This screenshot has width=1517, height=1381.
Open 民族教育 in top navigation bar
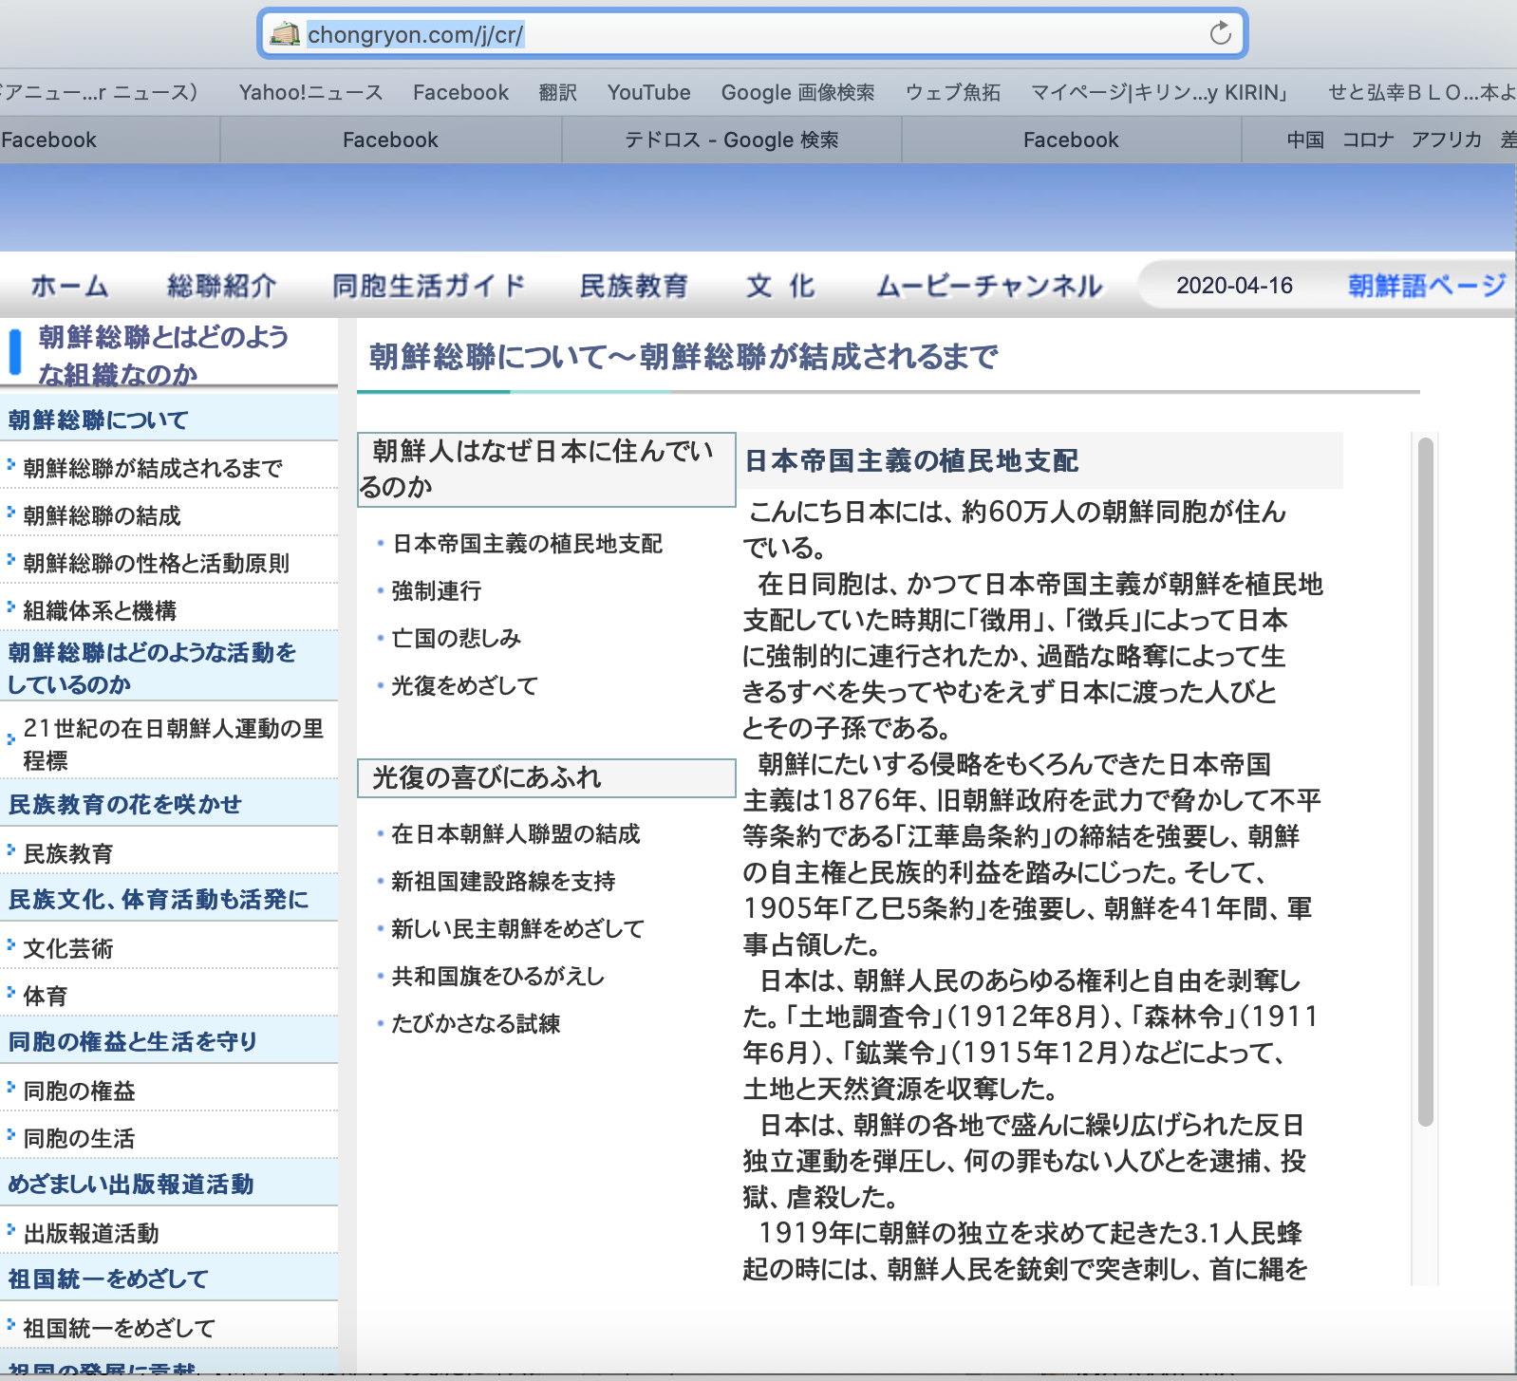[x=633, y=286]
